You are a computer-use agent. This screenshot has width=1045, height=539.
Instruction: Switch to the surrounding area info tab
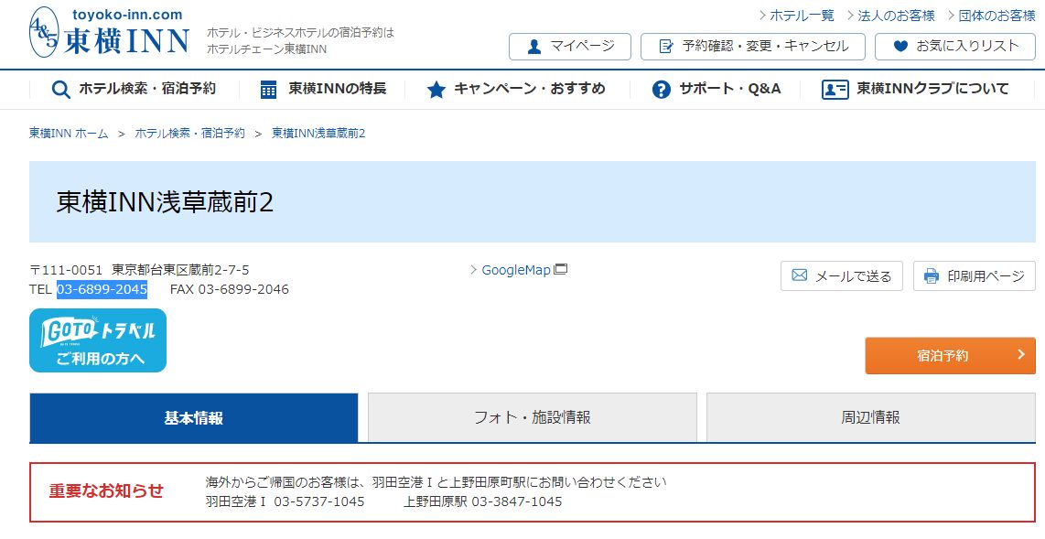(x=870, y=417)
